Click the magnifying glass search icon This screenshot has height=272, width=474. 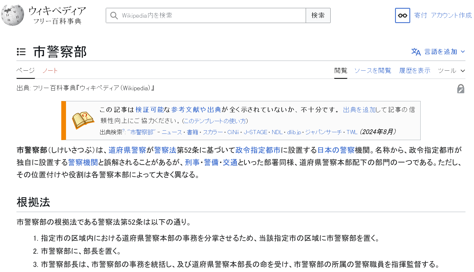[x=114, y=15]
